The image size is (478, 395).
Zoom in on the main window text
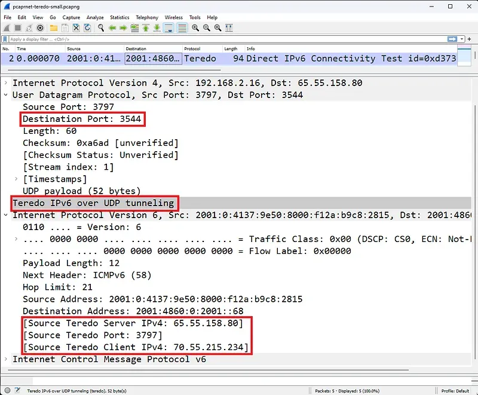point(195,28)
